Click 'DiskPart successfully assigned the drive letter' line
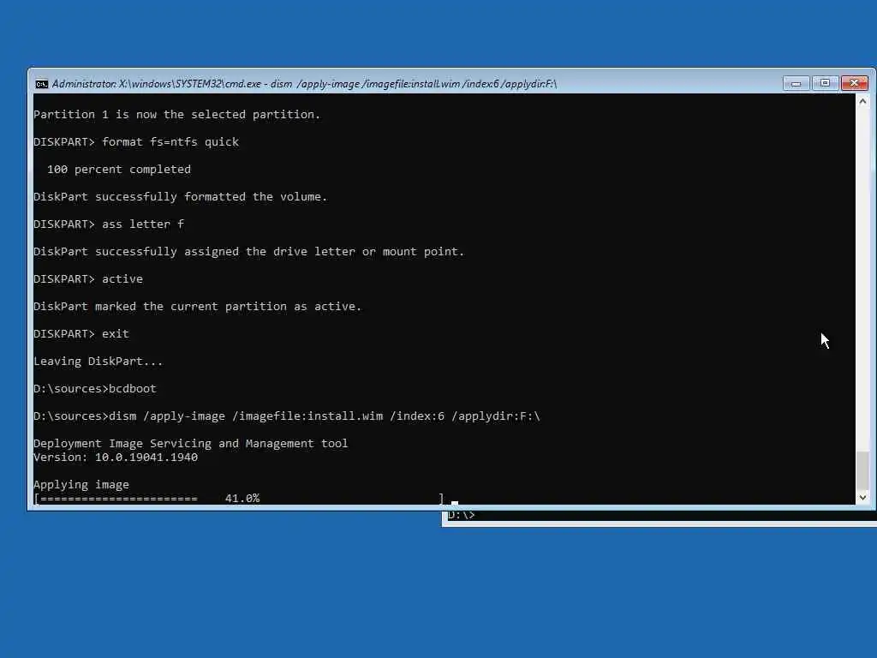The width and height of the screenshot is (877, 658). 249,251
